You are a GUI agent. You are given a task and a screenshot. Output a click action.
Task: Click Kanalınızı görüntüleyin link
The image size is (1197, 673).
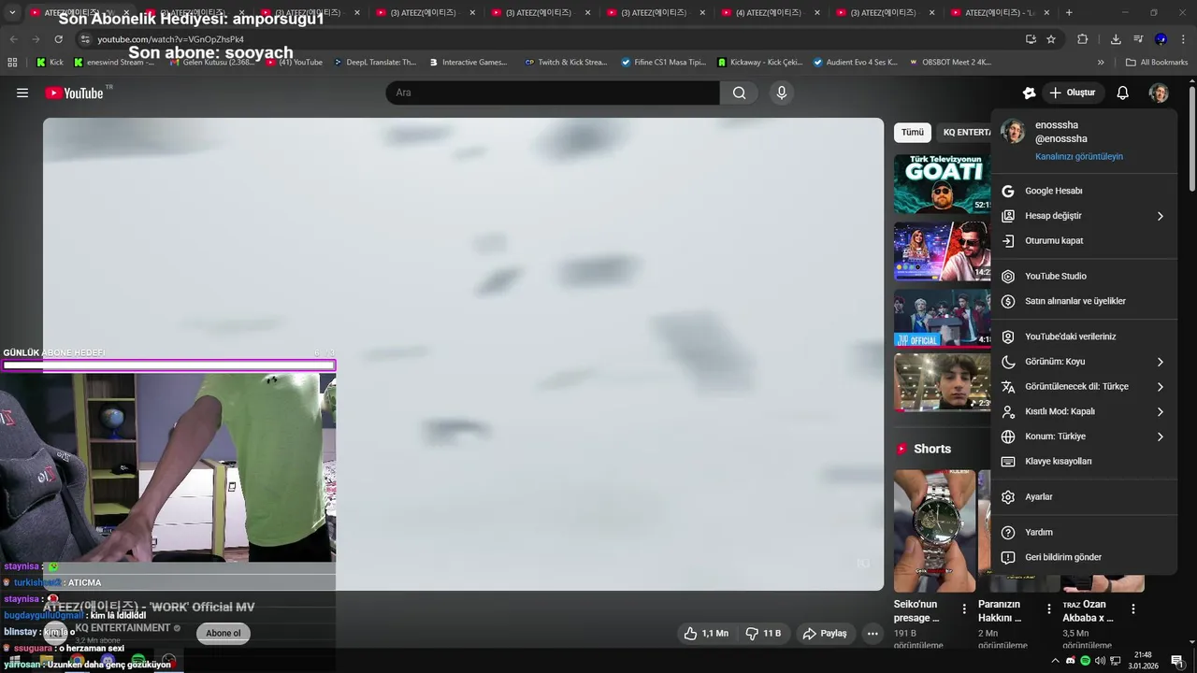pyautogui.click(x=1079, y=157)
